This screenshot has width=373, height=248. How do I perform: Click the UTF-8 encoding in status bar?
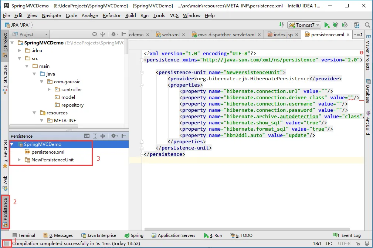pos(344,244)
